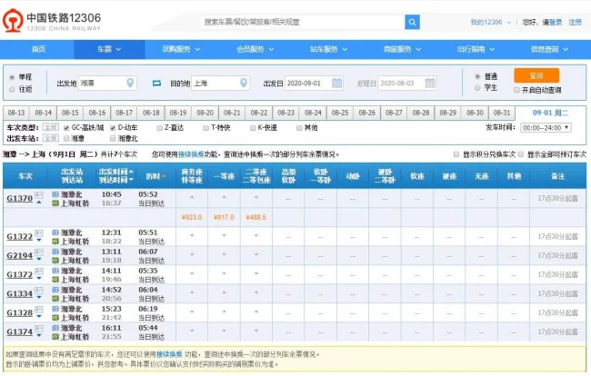591x376 pixels.
Task: Uncheck the D-动车 train type
Action: (113, 128)
